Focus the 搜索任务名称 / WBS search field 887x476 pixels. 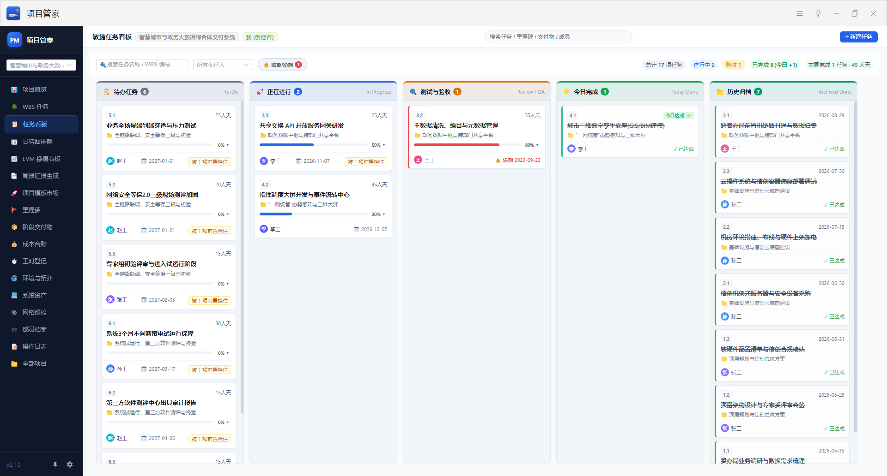pyautogui.click(x=142, y=65)
